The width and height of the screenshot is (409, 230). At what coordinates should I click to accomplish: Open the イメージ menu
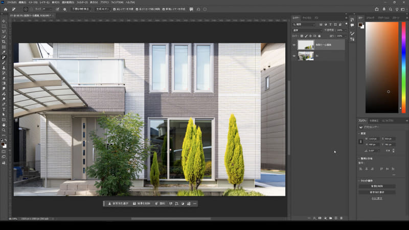pos(33,3)
